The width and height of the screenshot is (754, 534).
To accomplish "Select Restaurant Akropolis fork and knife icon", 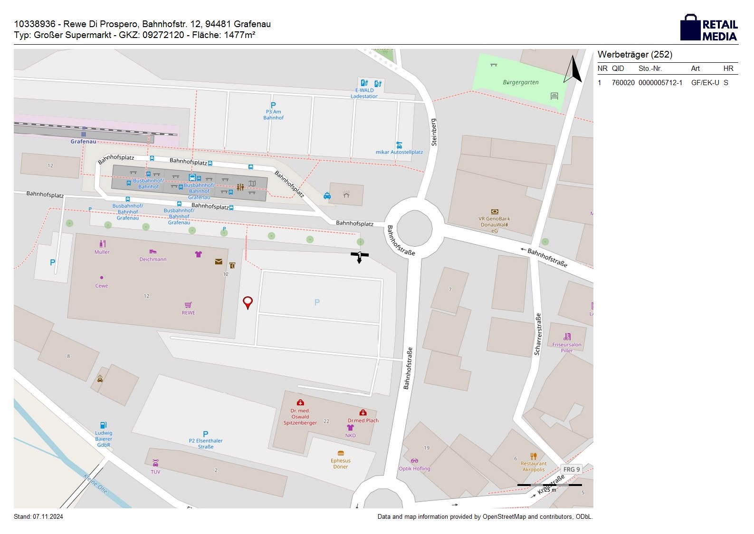I will pyautogui.click(x=534, y=456).
